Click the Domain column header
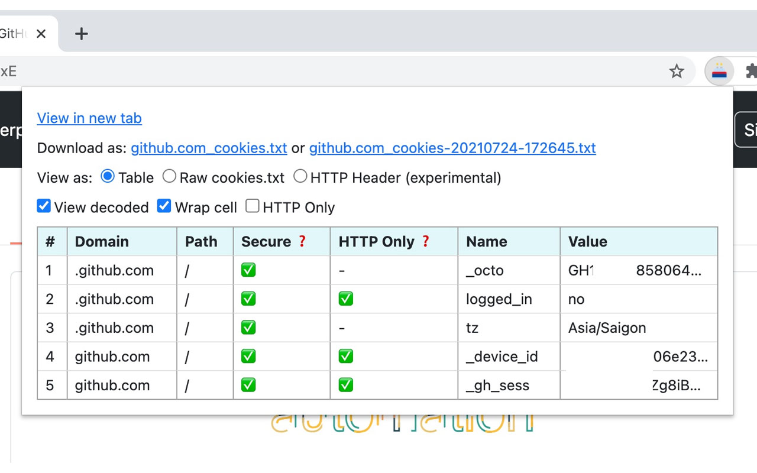This screenshot has width=757, height=473. coord(122,241)
